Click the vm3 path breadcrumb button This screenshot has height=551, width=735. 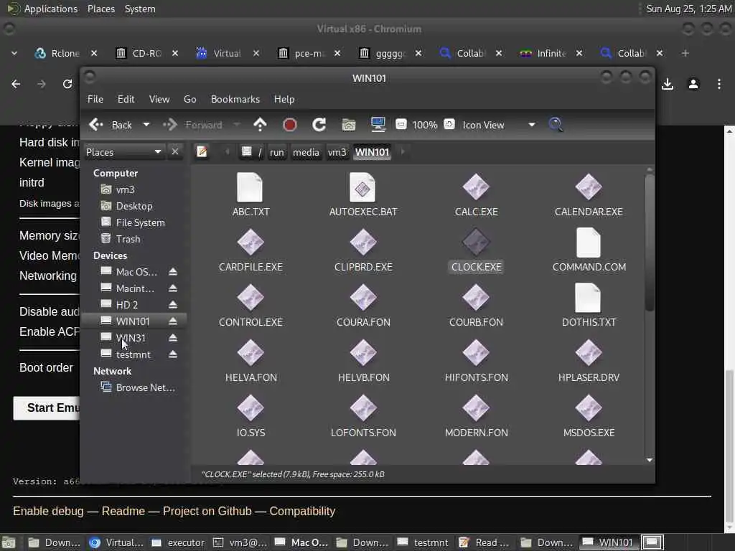click(337, 152)
